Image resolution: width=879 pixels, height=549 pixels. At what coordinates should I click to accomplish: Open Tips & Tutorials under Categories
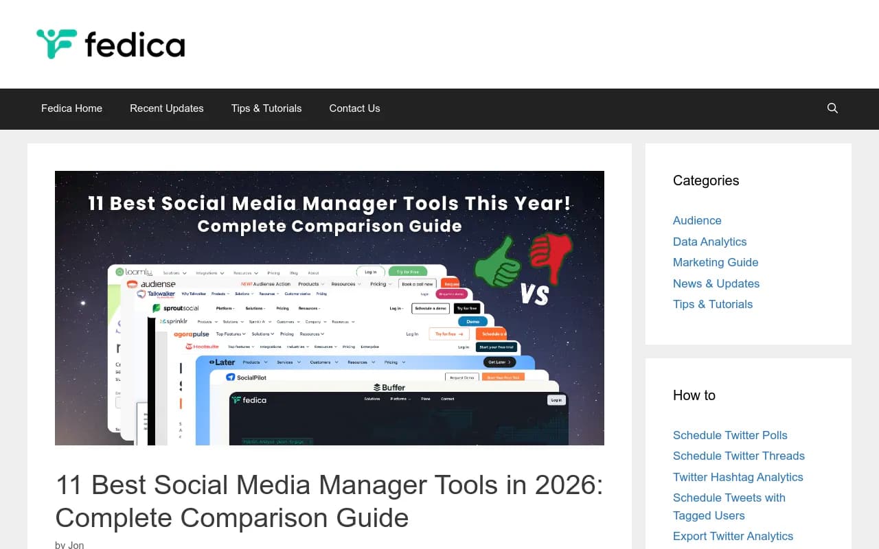713,304
